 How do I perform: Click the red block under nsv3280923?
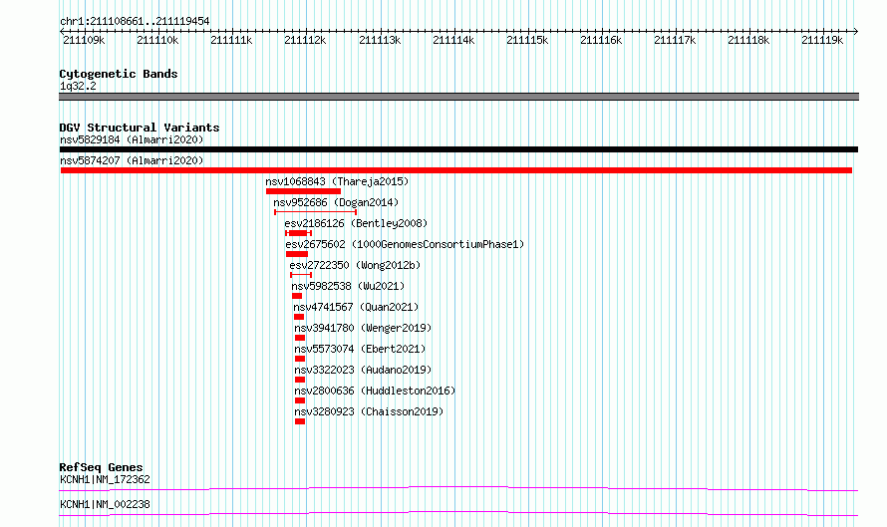coord(300,421)
